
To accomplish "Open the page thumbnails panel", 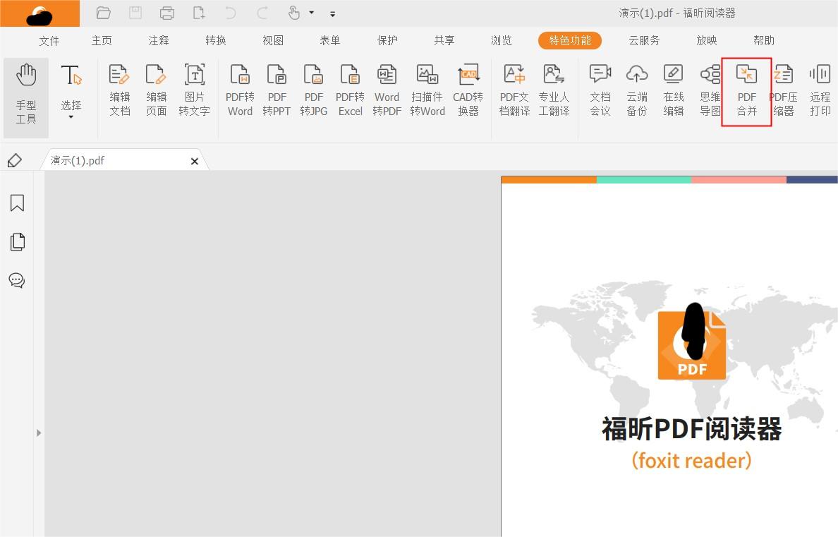I will pyautogui.click(x=17, y=242).
